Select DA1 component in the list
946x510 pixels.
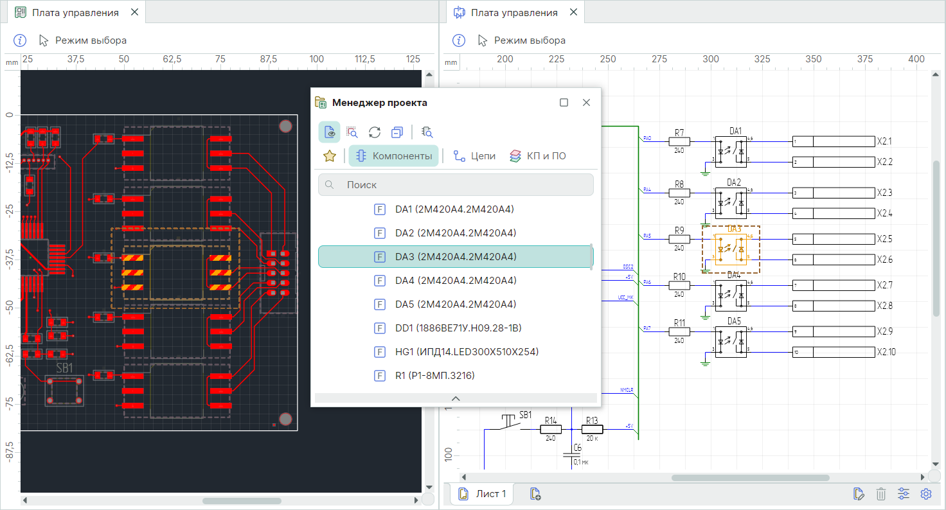(x=454, y=209)
